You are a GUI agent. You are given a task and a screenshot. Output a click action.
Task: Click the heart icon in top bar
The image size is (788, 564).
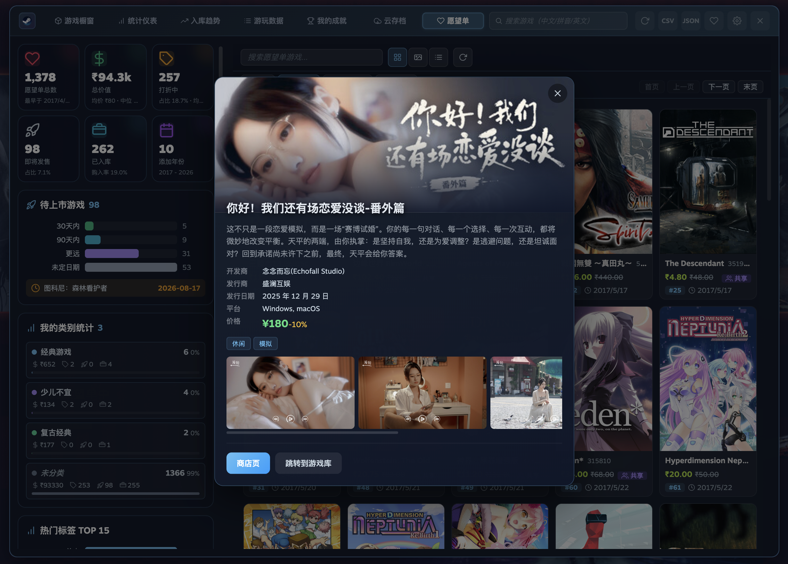pos(714,21)
